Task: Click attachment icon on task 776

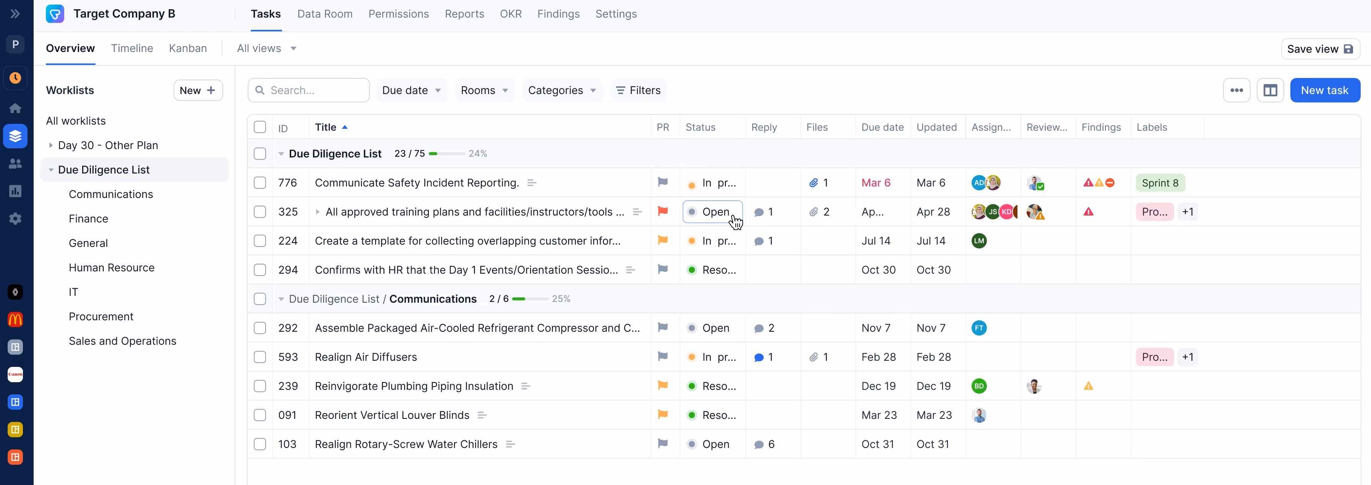Action: click(813, 183)
